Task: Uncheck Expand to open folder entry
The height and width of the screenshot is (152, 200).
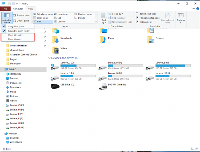Action: point(18,31)
